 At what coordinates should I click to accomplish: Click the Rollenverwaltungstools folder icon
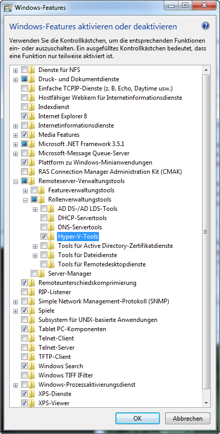click(x=42, y=200)
